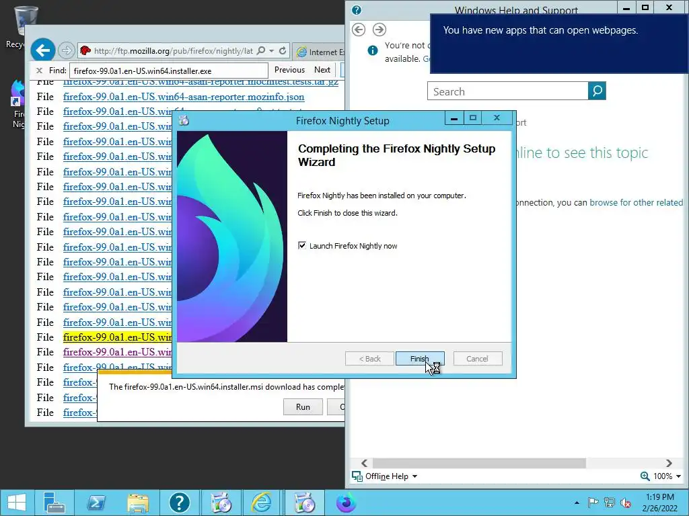Screen dimensions: 689x516
Task: Click first installer disc taskbar icon
Action: tap(221, 503)
